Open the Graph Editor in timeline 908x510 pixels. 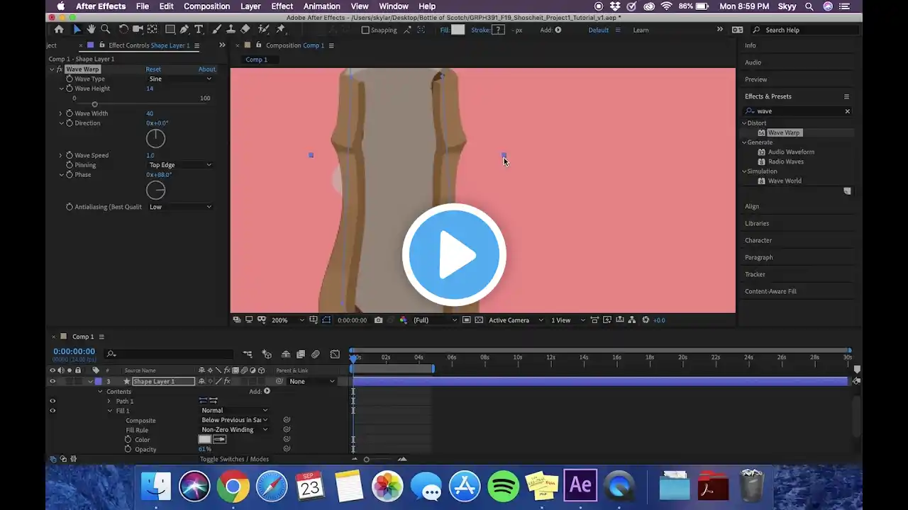pyautogui.click(x=335, y=354)
